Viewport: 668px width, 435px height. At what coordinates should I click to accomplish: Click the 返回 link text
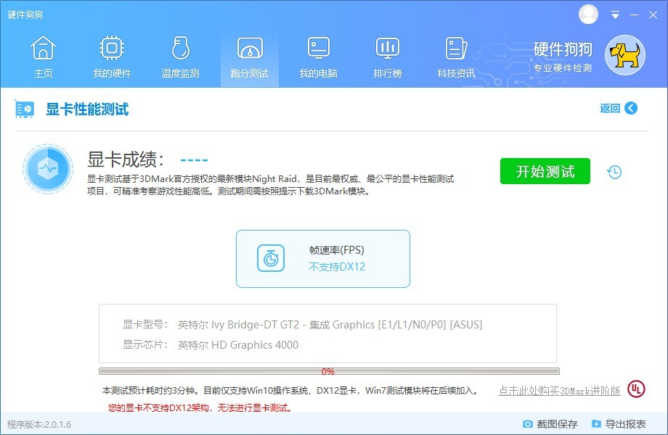coord(610,108)
